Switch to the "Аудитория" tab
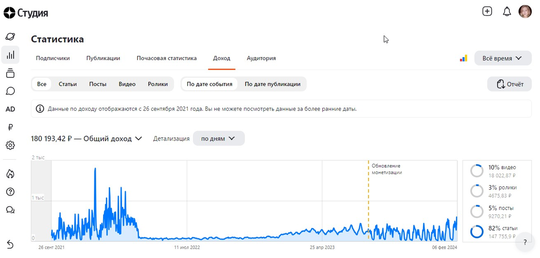540x258 pixels. point(261,58)
